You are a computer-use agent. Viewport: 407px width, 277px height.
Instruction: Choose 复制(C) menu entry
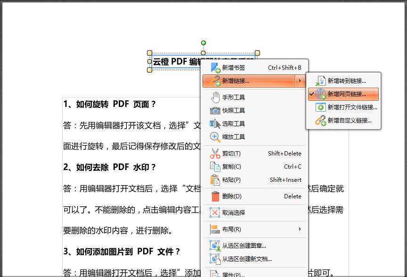pos(255,167)
